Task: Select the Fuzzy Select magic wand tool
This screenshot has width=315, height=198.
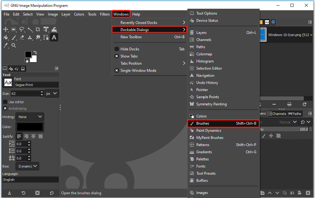Action: click(x=30, y=30)
